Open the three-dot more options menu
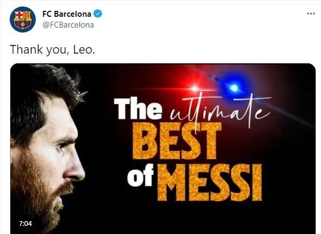This screenshot has height=234, width=321. click(x=311, y=14)
